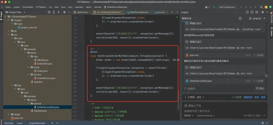Viewport: 273px width, 125px height.
Task: Open the 智能体 mode dropdown
Action: (189, 115)
